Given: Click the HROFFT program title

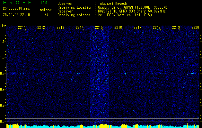Looking at the screenshot, I should pos(20,3).
